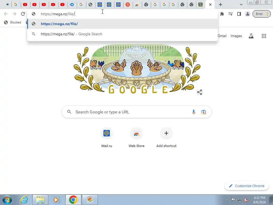Start voice search with microphone
This screenshot has width=273, height=205.
click(194, 112)
